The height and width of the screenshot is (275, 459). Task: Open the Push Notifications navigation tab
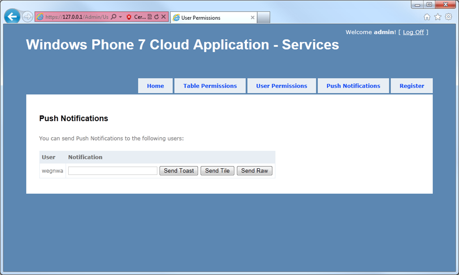tap(353, 86)
